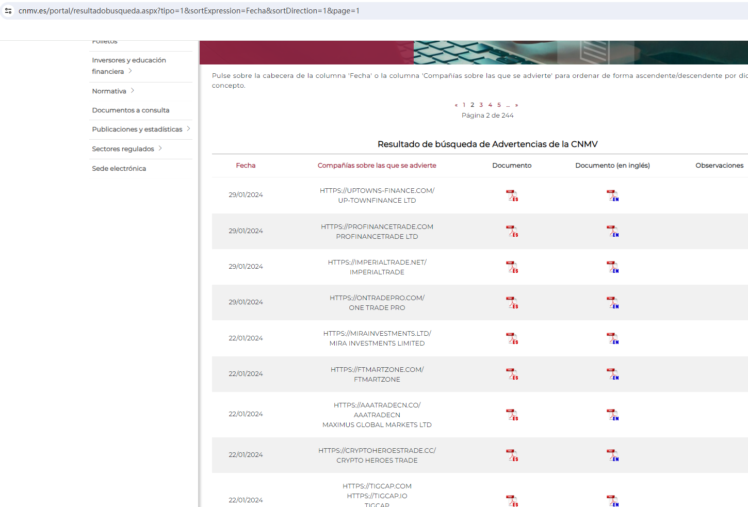This screenshot has height=507, width=748.
Task: Open Spanish PDF for CRYPTO HEROES TRADE
Action: 512,455
